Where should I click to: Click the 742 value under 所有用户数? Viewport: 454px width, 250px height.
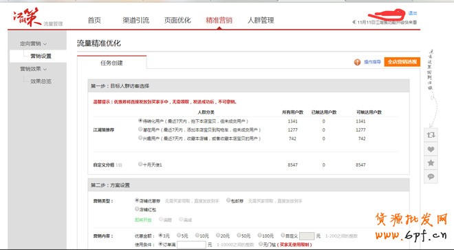292,138
